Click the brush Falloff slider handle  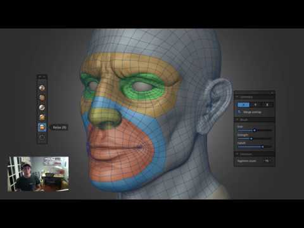point(262,146)
